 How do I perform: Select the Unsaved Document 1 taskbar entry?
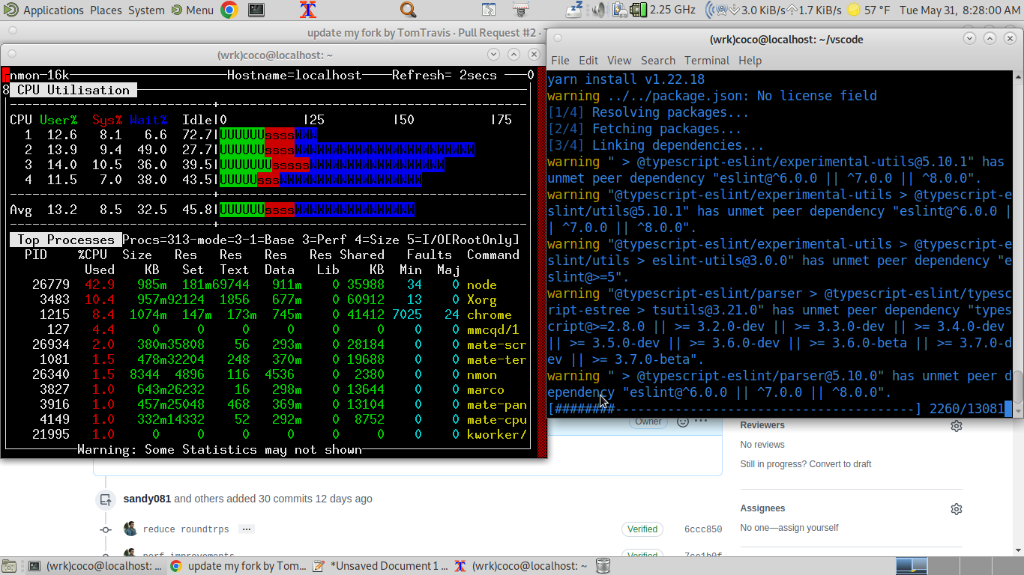[384, 565]
